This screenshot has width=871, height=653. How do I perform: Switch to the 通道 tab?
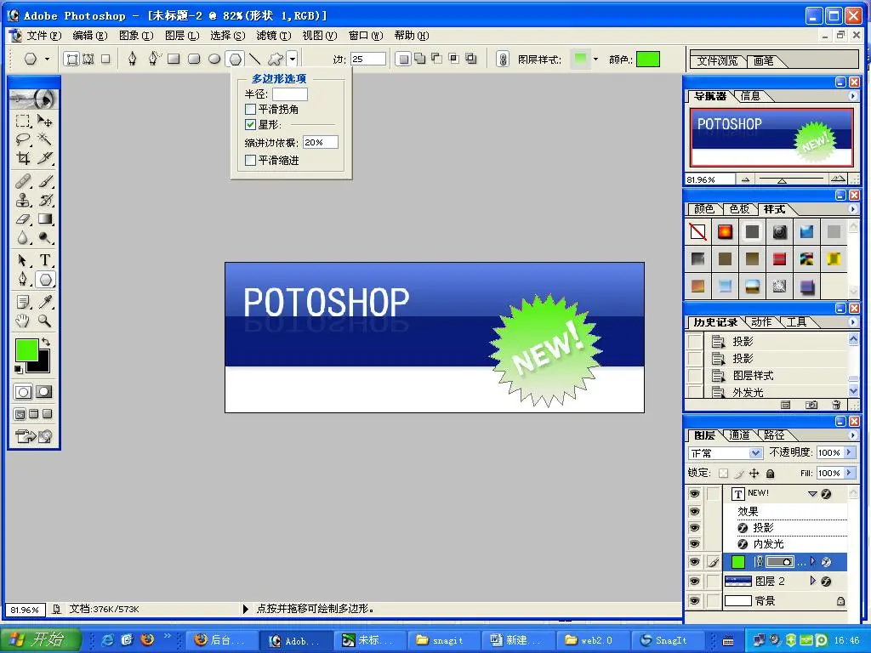(x=739, y=435)
